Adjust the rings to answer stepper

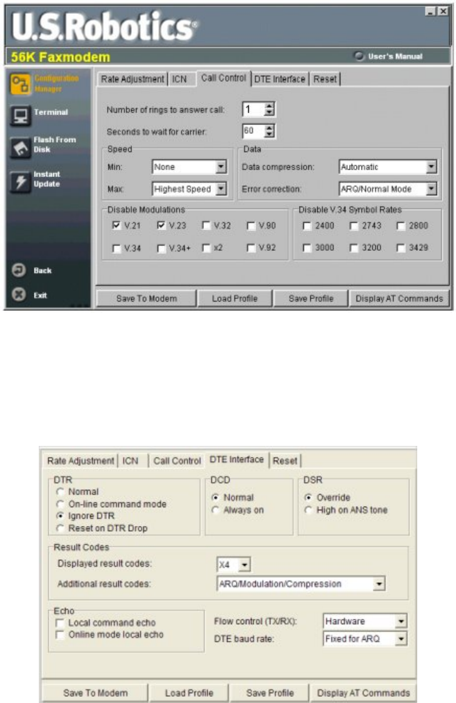(x=269, y=109)
